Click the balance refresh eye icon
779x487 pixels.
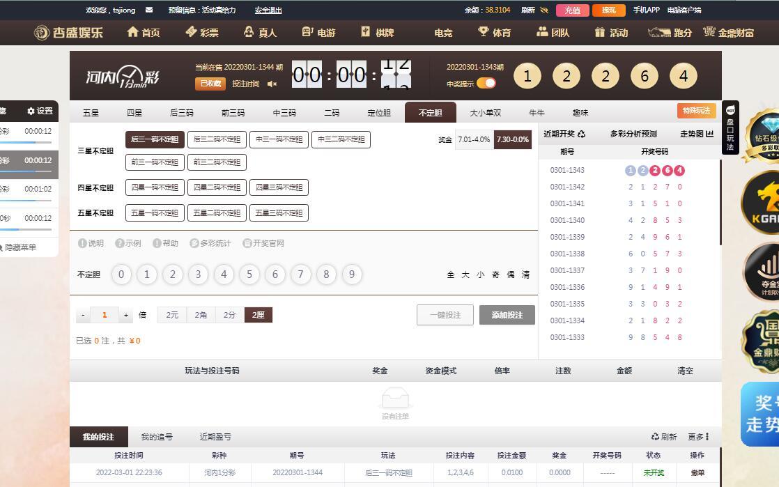[x=544, y=10]
